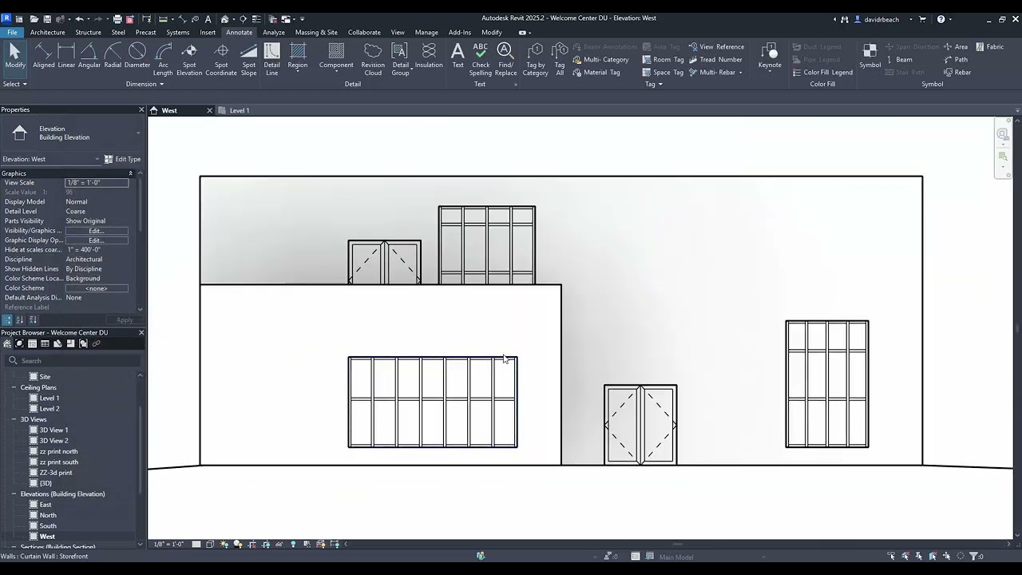Set View Scale in view control bar
Viewport: 1022px width, 575px height.
coord(168,544)
